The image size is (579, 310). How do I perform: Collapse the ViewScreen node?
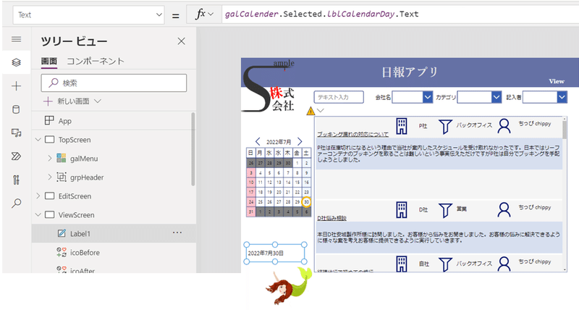(38, 214)
